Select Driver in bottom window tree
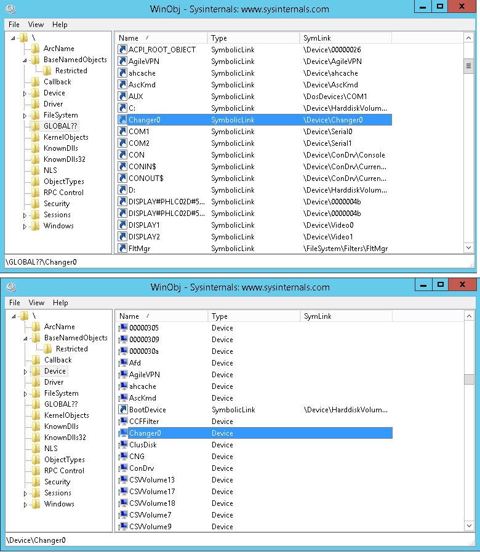The image size is (480, 552). point(54,382)
